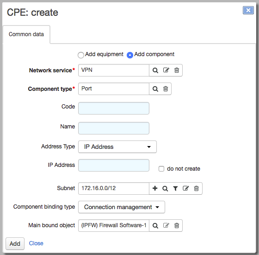
Task: Filter subnets using the funnel icon
Action: pos(175,188)
